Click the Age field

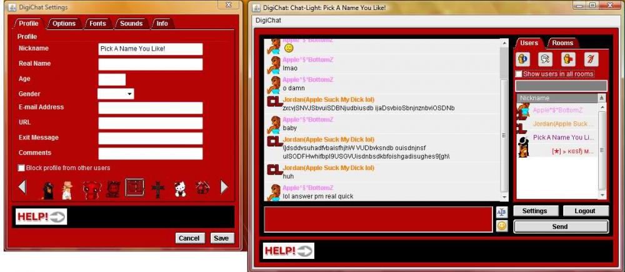(x=112, y=79)
